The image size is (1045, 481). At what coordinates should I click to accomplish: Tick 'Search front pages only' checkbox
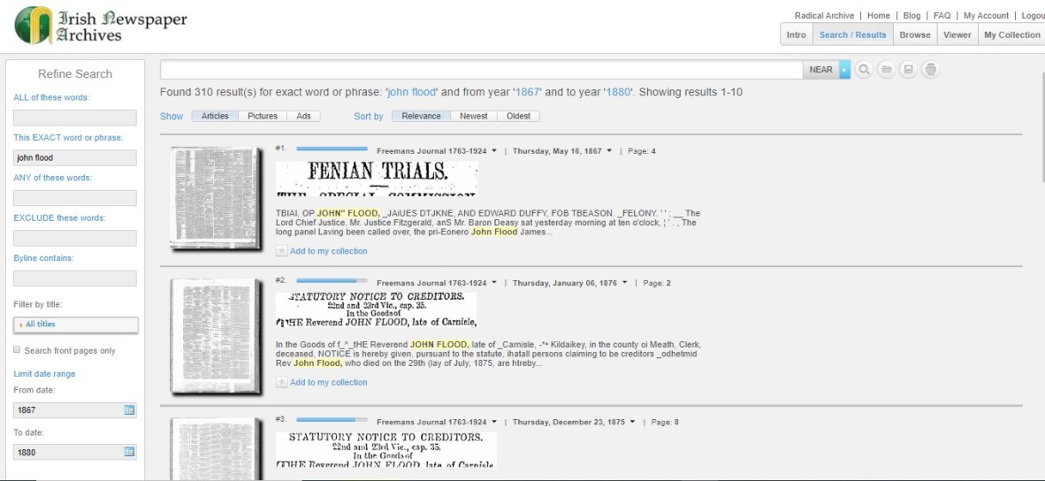(x=17, y=350)
